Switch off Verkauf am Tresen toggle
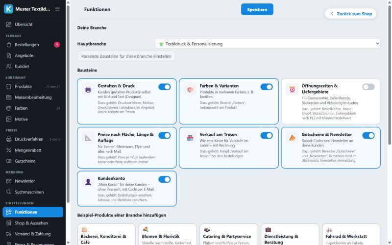 tap(267, 136)
